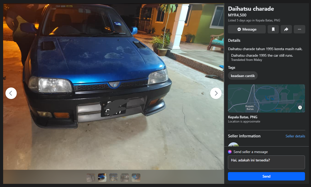This screenshot has height=187, width=311.
Task: Open the Seller details link
Action: click(x=295, y=136)
